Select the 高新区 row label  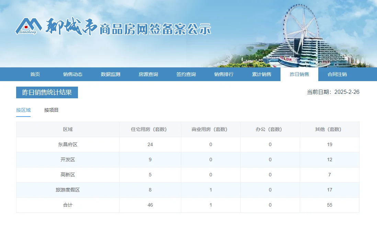click(x=68, y=175)
